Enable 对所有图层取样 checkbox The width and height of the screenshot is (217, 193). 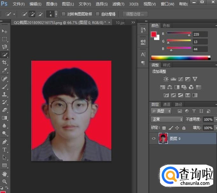coord(64,14)
